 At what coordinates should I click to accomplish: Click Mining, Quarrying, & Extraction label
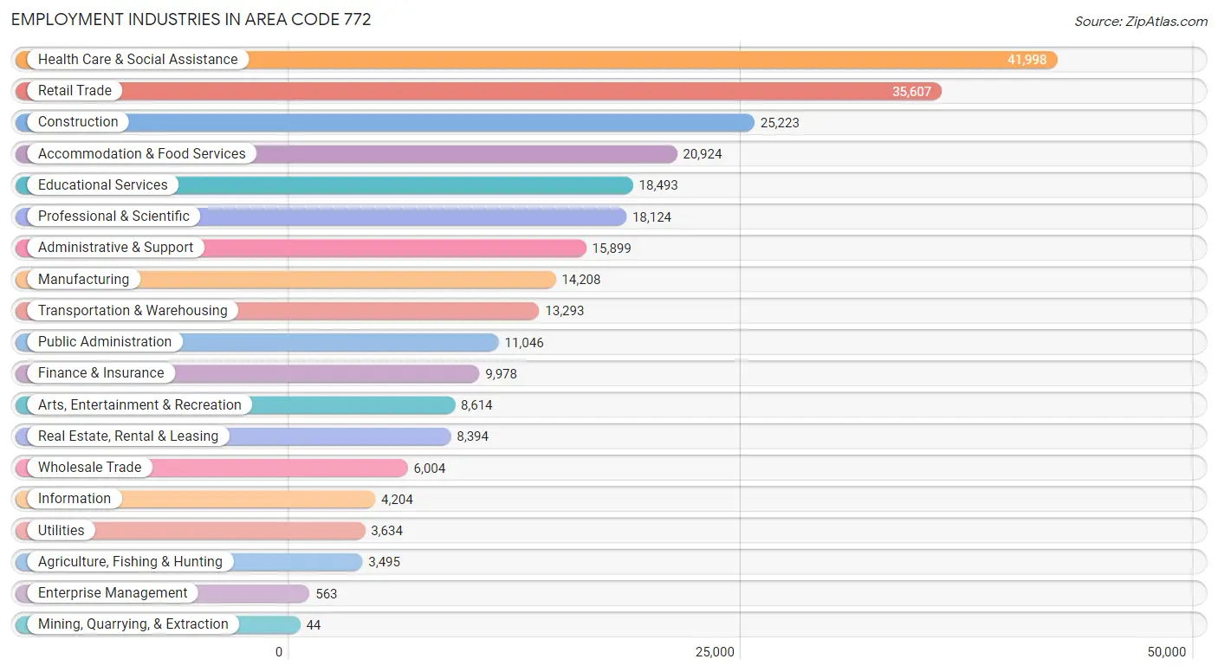(x=133, y=624)
